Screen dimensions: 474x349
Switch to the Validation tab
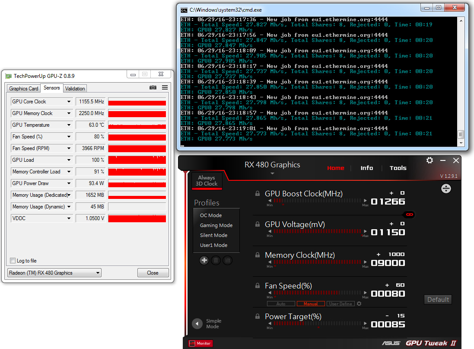click(75, 88)
